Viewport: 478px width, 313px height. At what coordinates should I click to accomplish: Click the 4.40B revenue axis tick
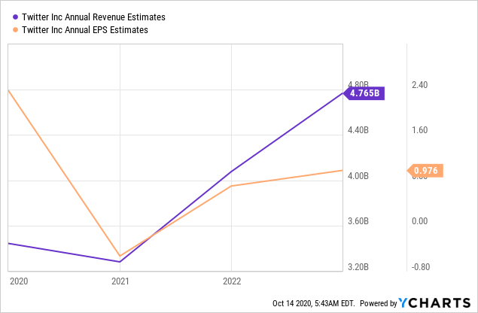coord(358,130)
